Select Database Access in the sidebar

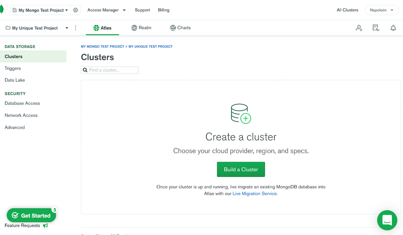coord(22,103)
